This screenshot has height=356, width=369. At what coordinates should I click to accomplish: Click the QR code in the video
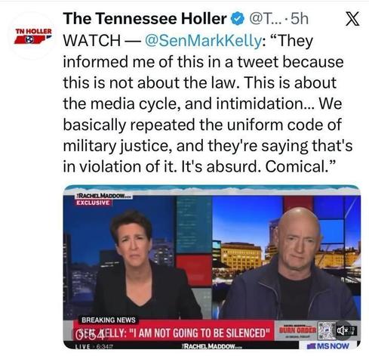pyautogui.click(x=326, y=331)
